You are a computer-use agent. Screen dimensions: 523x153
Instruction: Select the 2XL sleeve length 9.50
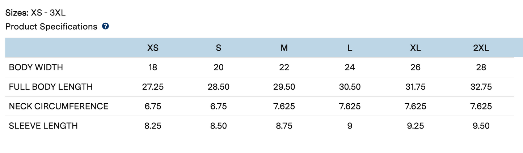481,126
